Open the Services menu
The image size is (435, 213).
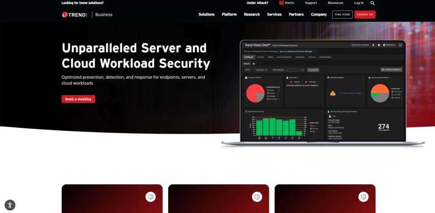coord(274,14)
